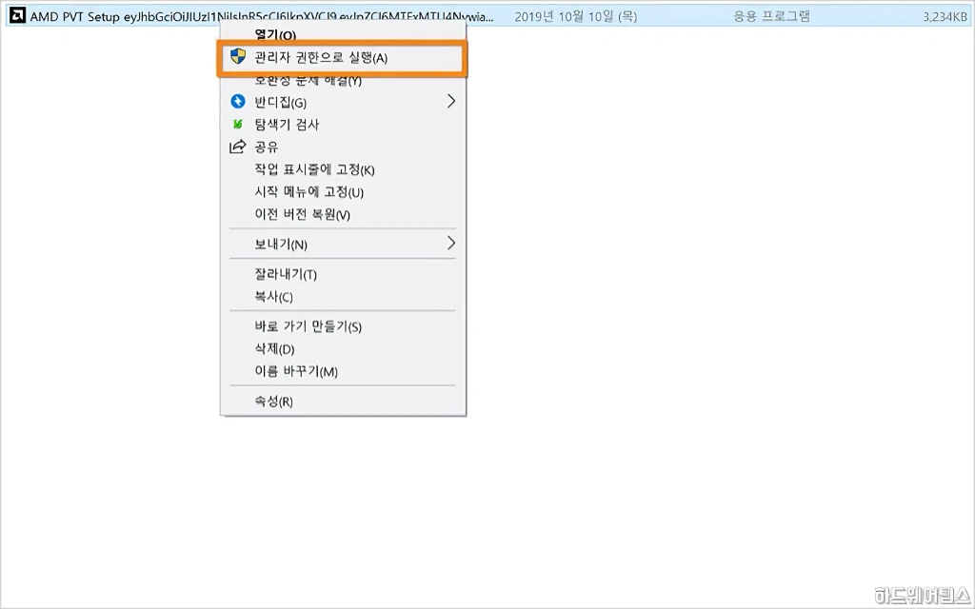Screen dimensions: 975x609
Task: Choose 탐색기 검사 from the menu
Action: [287, 125]
